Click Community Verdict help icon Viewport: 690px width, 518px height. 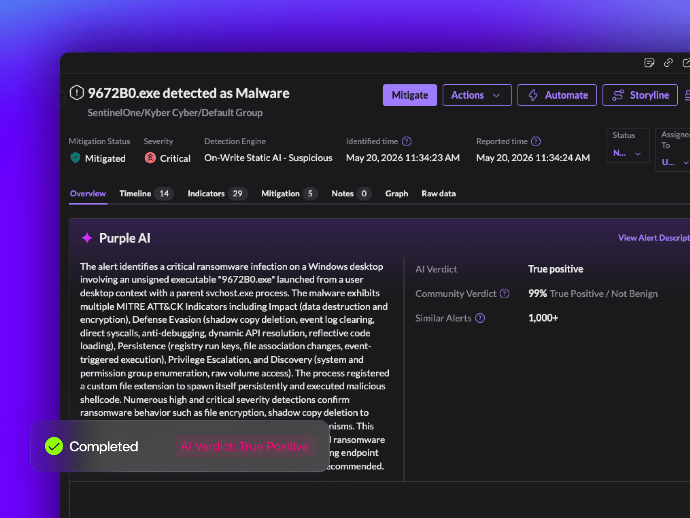(x=504, y=294)
